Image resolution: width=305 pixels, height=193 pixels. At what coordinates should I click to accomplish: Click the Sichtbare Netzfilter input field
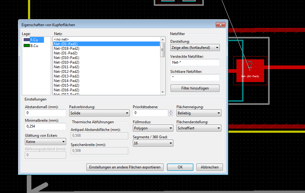(195, 77)
